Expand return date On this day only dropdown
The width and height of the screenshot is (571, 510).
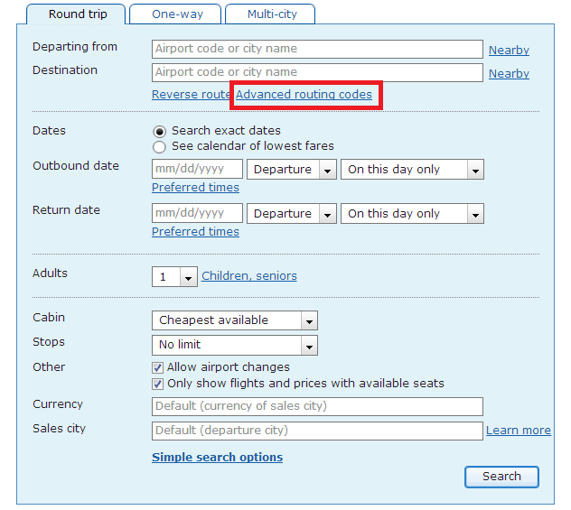coord(412,214)
